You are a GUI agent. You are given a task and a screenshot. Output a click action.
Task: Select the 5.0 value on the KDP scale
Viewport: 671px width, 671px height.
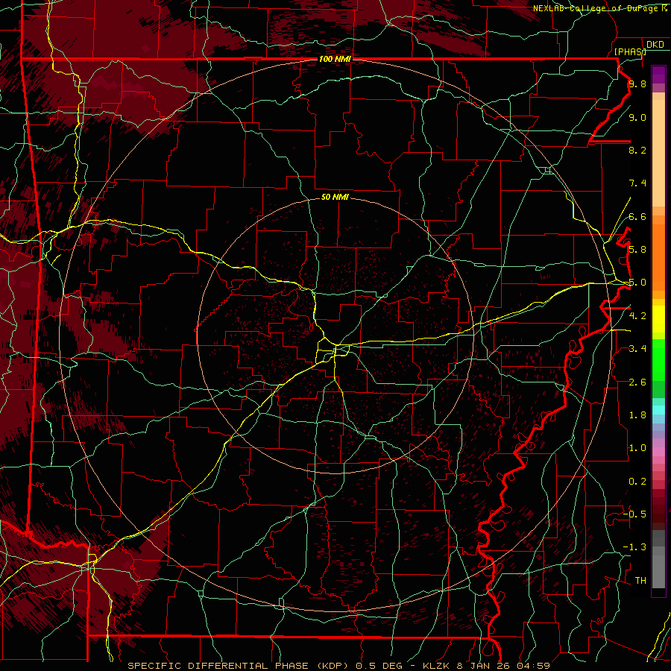(x=637, y=283)
